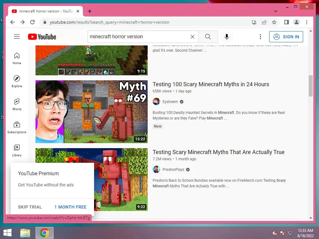Clear the search box with the X icon

(x=192, y=37)
